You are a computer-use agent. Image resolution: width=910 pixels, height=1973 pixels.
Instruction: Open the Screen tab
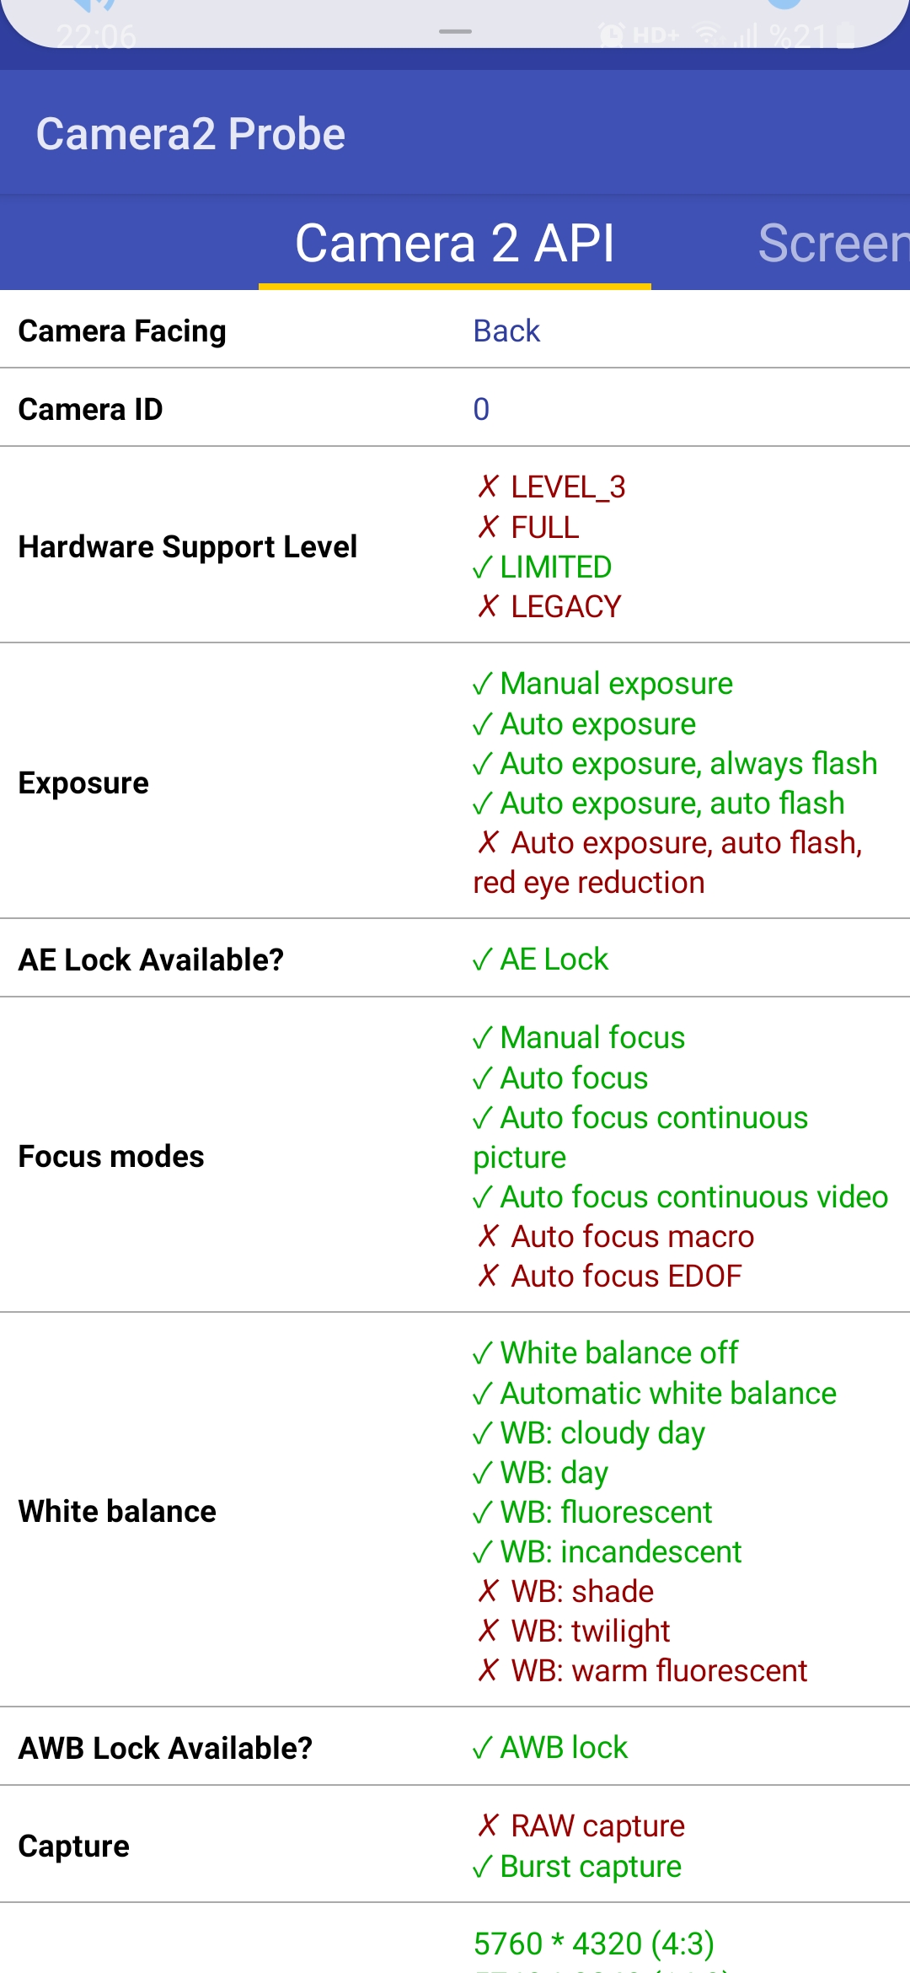pos(832,244)
